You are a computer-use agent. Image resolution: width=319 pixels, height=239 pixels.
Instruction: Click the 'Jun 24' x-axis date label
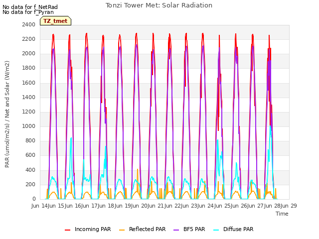click(205, 206)
